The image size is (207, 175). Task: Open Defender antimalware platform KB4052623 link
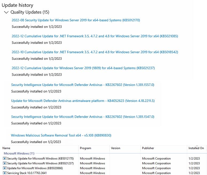[x=83, y=101]
